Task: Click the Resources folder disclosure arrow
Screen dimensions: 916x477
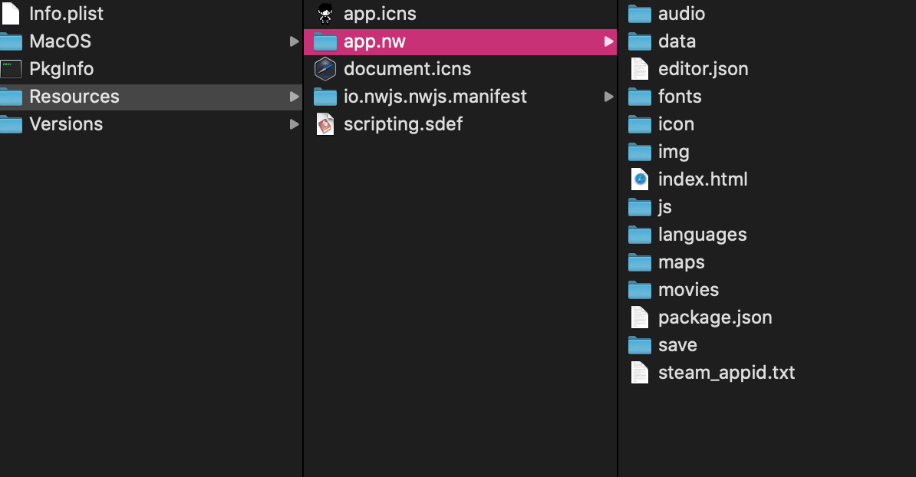Action: point(294,97)
